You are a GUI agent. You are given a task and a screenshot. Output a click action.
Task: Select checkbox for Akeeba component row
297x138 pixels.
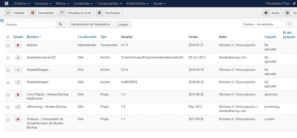[8, 46]
